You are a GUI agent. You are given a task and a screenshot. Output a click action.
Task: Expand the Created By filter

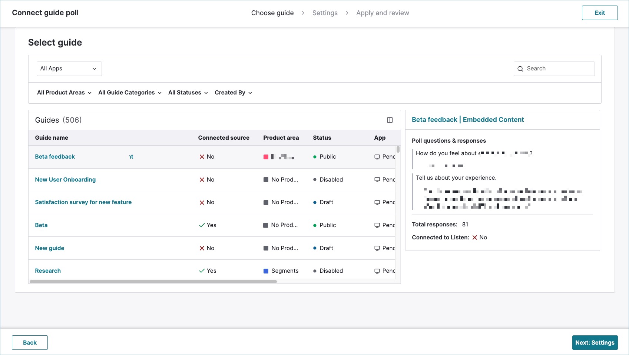pos(233,93)
